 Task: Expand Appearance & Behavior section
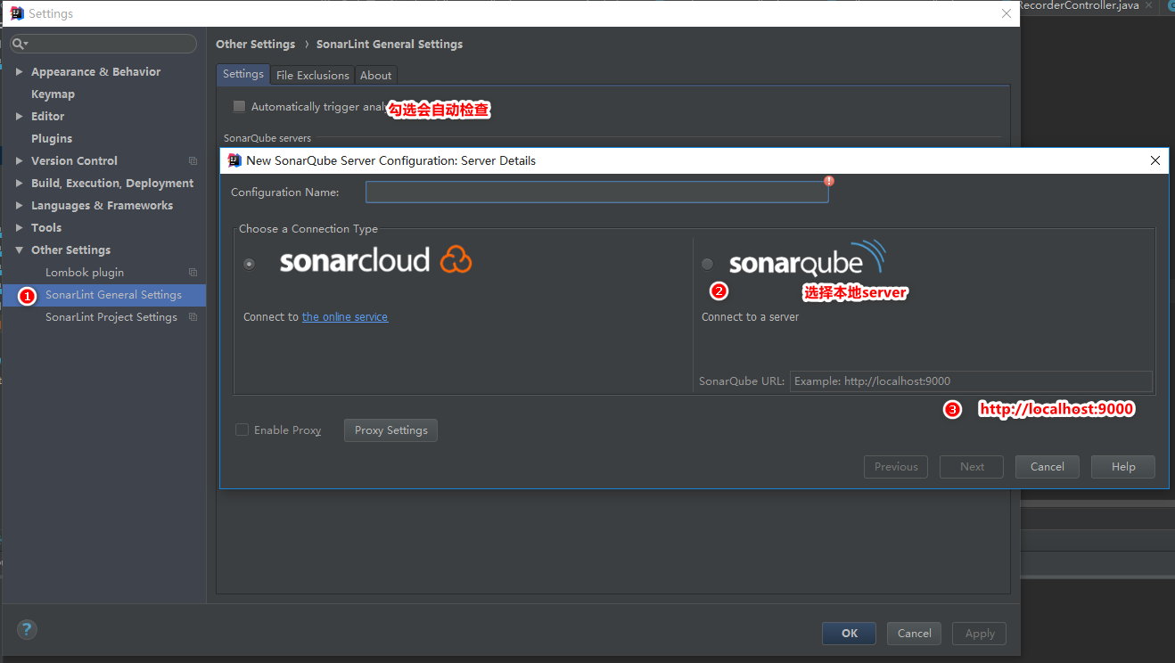pos(20,71)
